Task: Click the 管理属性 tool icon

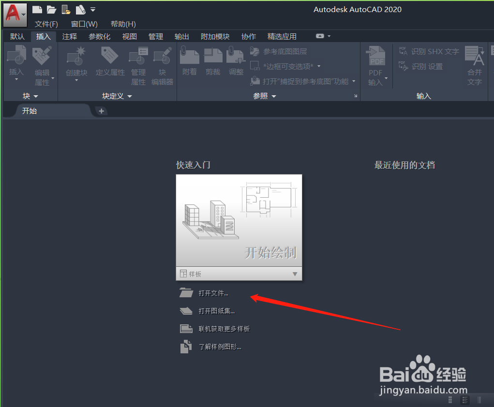Action: [x=138, y=56]
